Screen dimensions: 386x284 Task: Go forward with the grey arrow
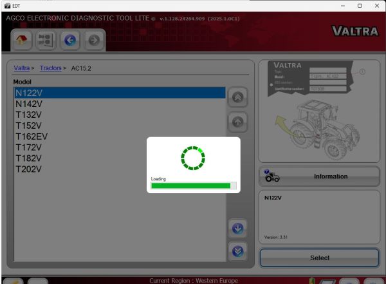tap(94, 40)
